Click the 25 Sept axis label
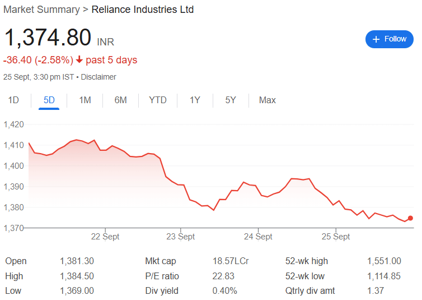The image size is (422, 300). coord(336,237)
